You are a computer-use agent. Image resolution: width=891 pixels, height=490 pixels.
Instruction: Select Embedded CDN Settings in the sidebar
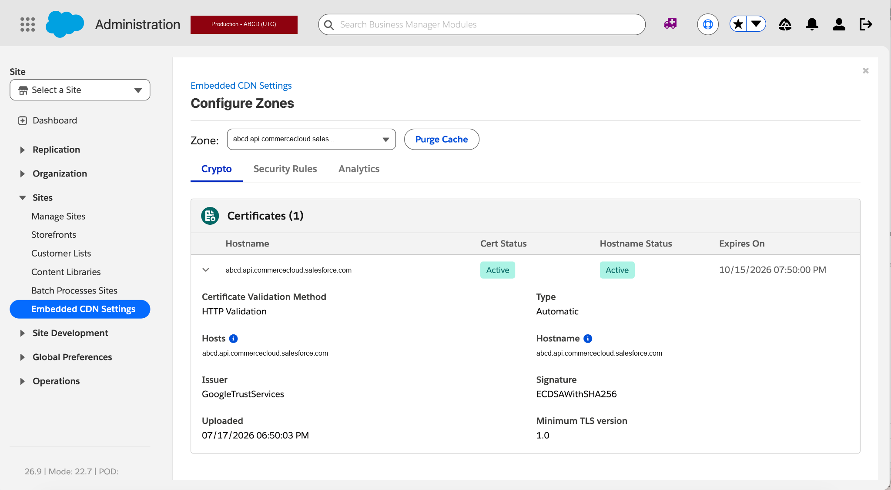(80, 309)
